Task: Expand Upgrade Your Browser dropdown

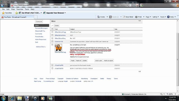Action: tap(65, 13)
